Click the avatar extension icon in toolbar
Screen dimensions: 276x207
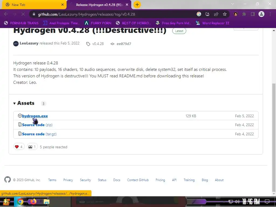point(236,14)
